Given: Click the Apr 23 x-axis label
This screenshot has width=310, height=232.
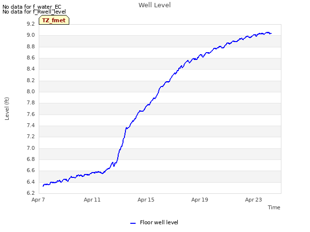Looking at the screenshot, I should click(x=253, y=200).
